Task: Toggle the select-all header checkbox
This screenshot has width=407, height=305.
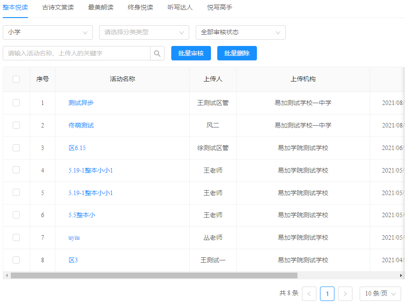Action: pyautogui.click(x=16, y=79)
